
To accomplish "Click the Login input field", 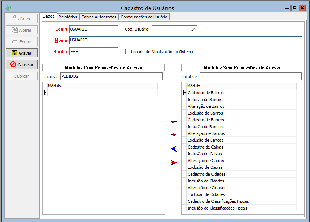I will click(x=93, y=29).
